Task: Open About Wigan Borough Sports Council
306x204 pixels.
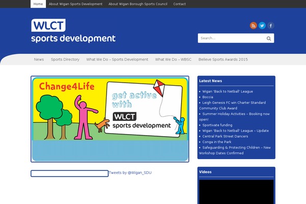Action: click(x=138, y=4)
